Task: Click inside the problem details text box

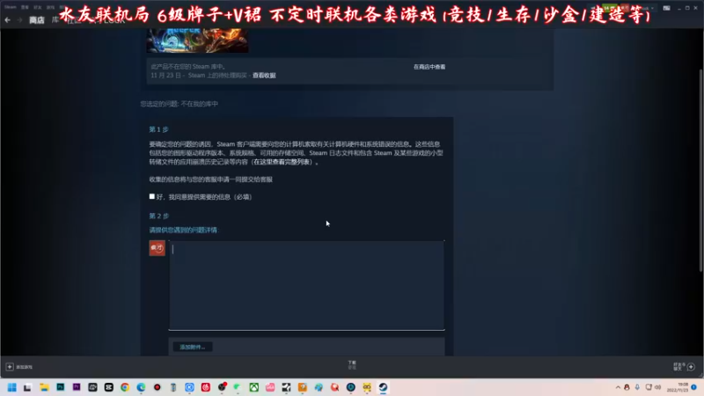Action: 306,285
